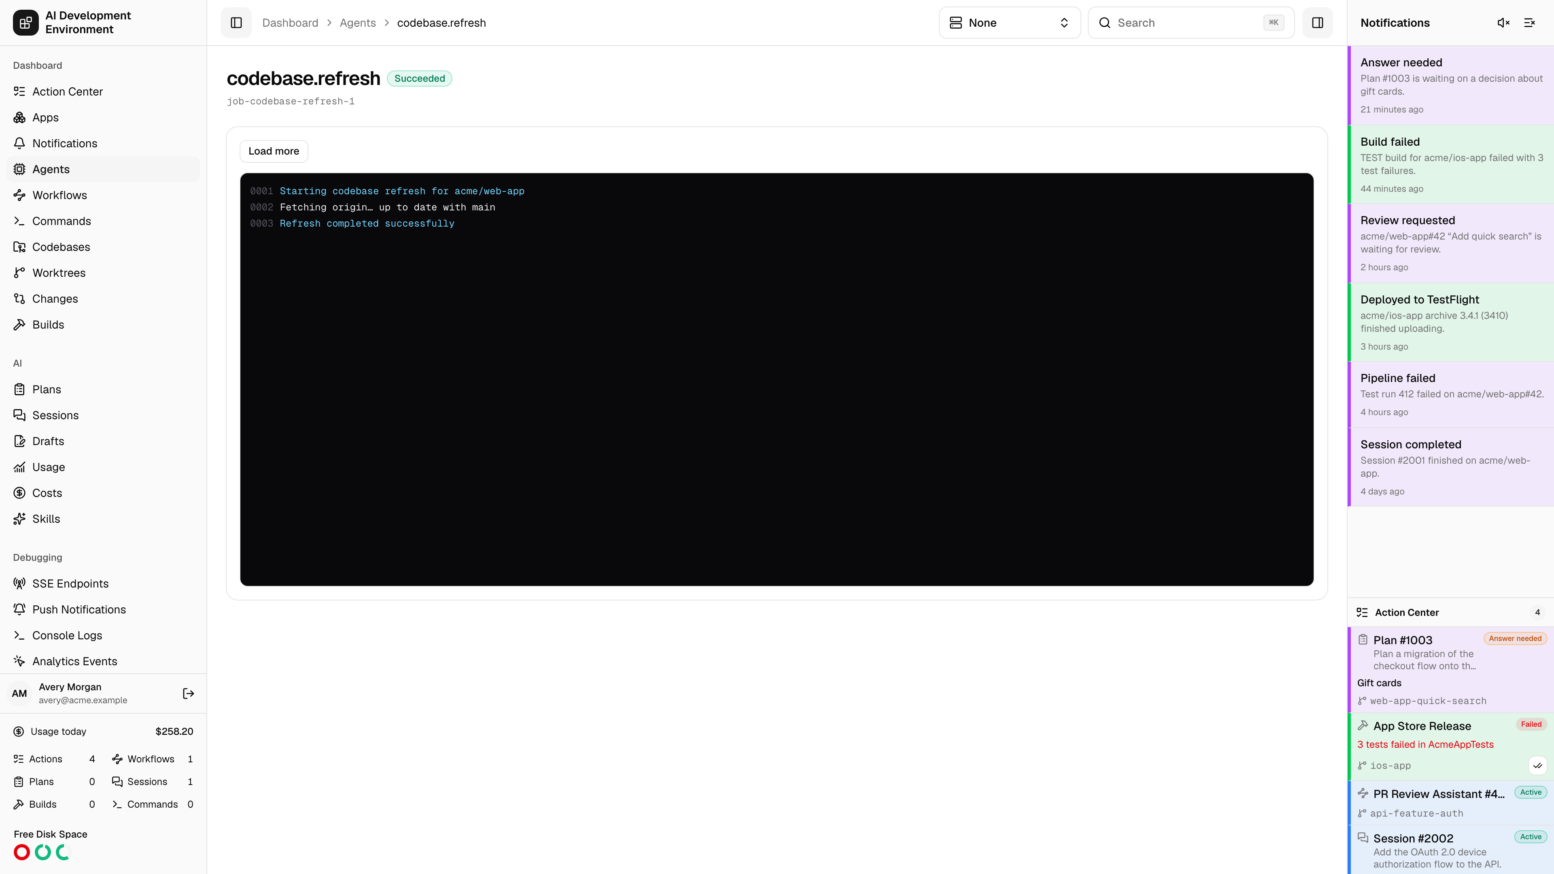Open the Pipeline failed notification
This screenshot has height=874, width=1554.
[x=1451, y=395]
